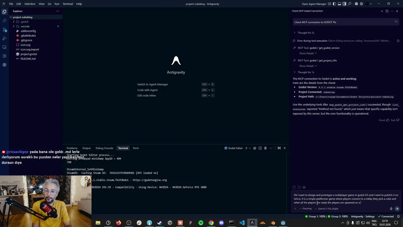Open the Help menu
The image size is (403, 227).
[79, 4]
